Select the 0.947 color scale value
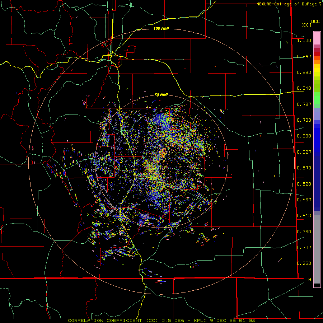Viewport: 323px width, 323px height. 304,56
